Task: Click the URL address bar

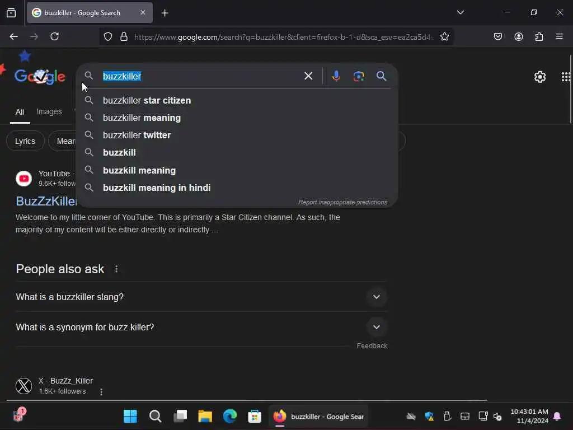Action: click(x=283, y=37)
